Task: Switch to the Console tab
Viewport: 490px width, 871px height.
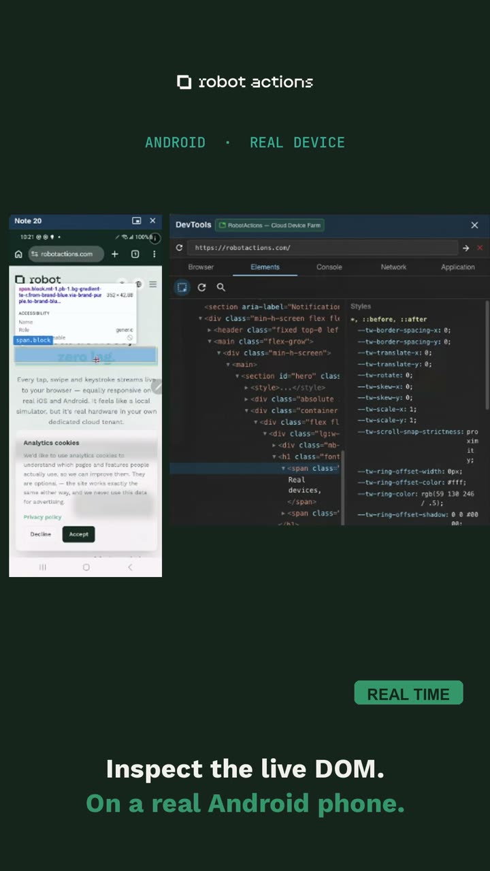Action: [x=329, y=267]
